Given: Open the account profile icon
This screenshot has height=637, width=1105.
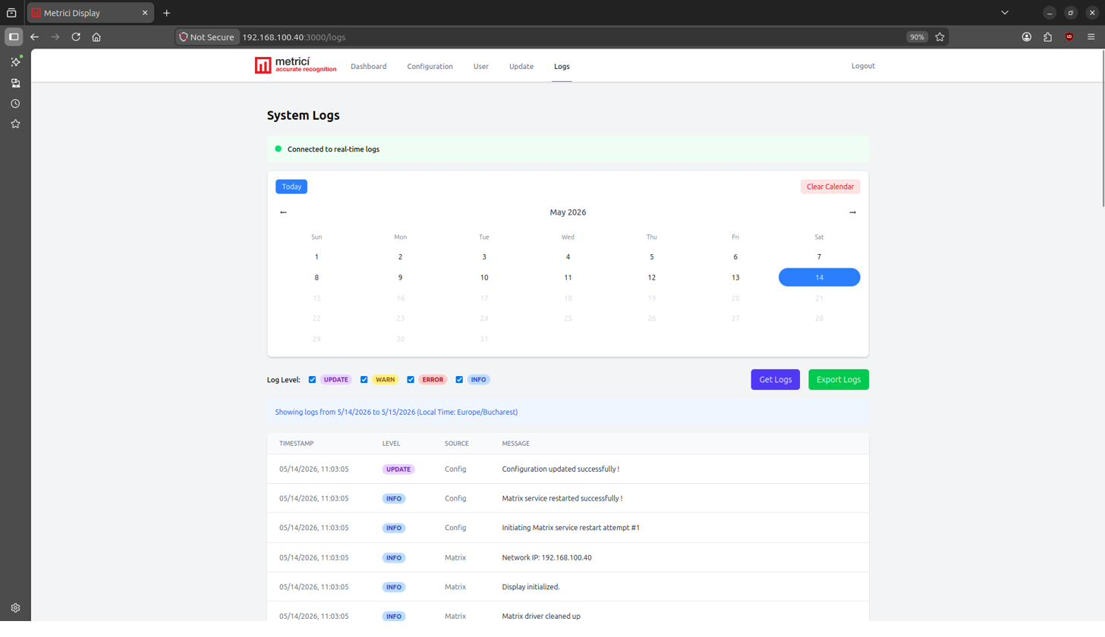Looking at the screenshot, I should [x=1027, y=36].
